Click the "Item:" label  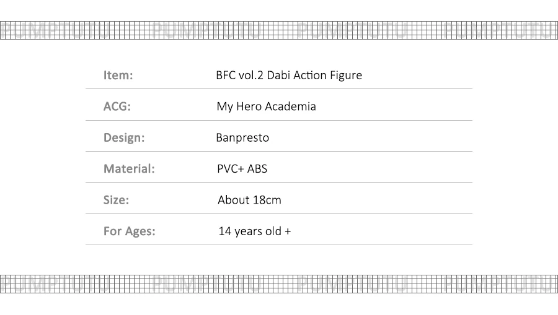tap(118, 76)
